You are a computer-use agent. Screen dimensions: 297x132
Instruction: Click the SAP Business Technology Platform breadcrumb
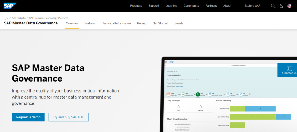pyautogui.click(x=48, y=18)
